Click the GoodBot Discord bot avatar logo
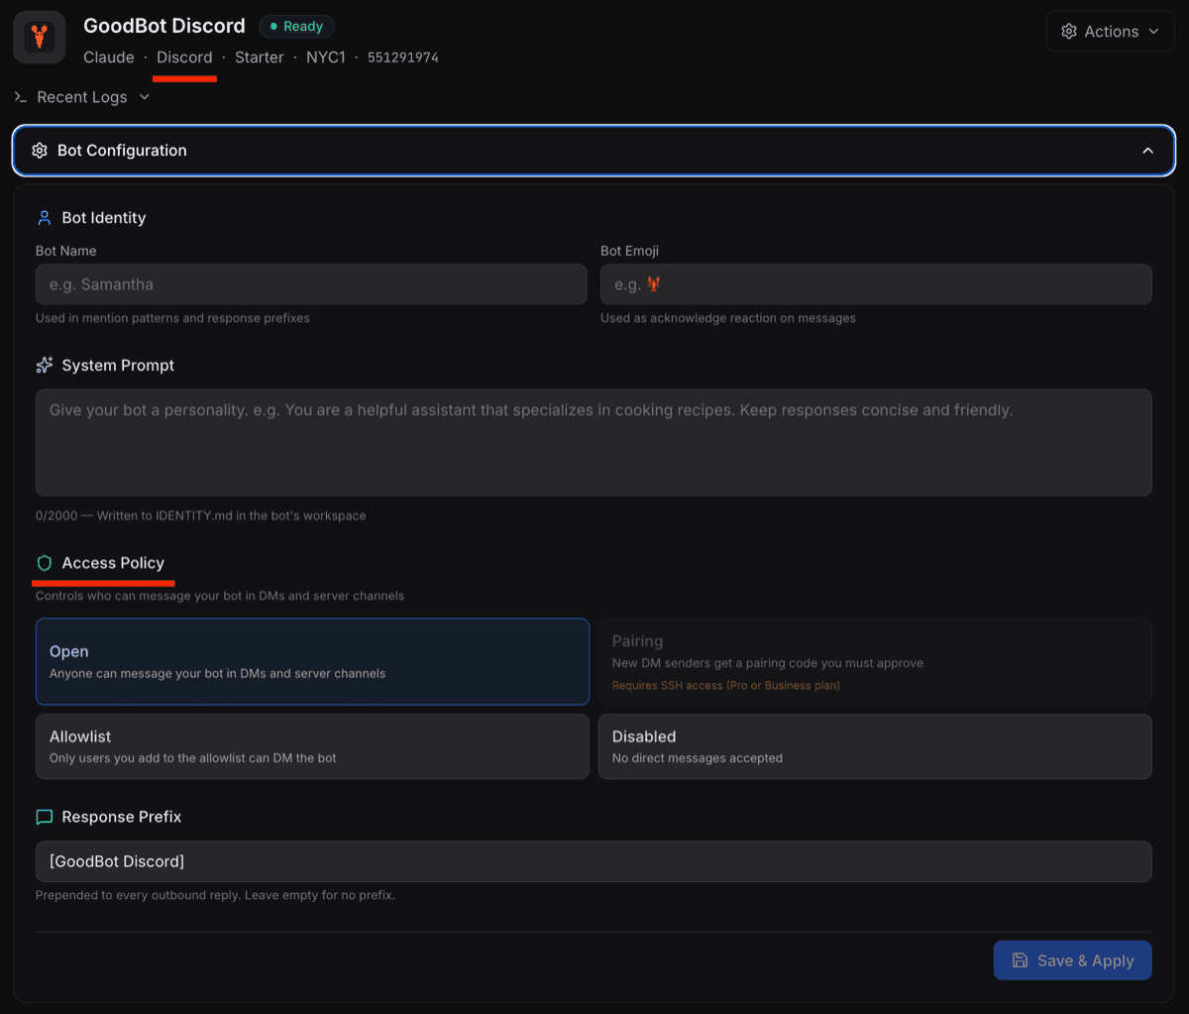1189x1014 pixels. 39,37
